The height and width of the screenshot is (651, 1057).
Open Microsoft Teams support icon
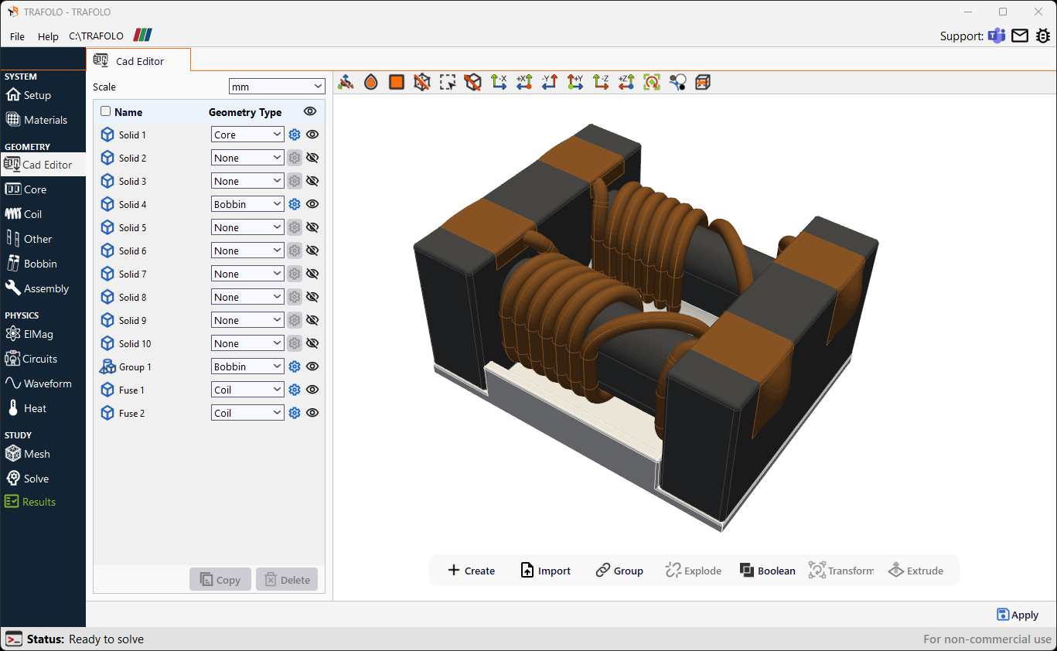tap(997, 36)
